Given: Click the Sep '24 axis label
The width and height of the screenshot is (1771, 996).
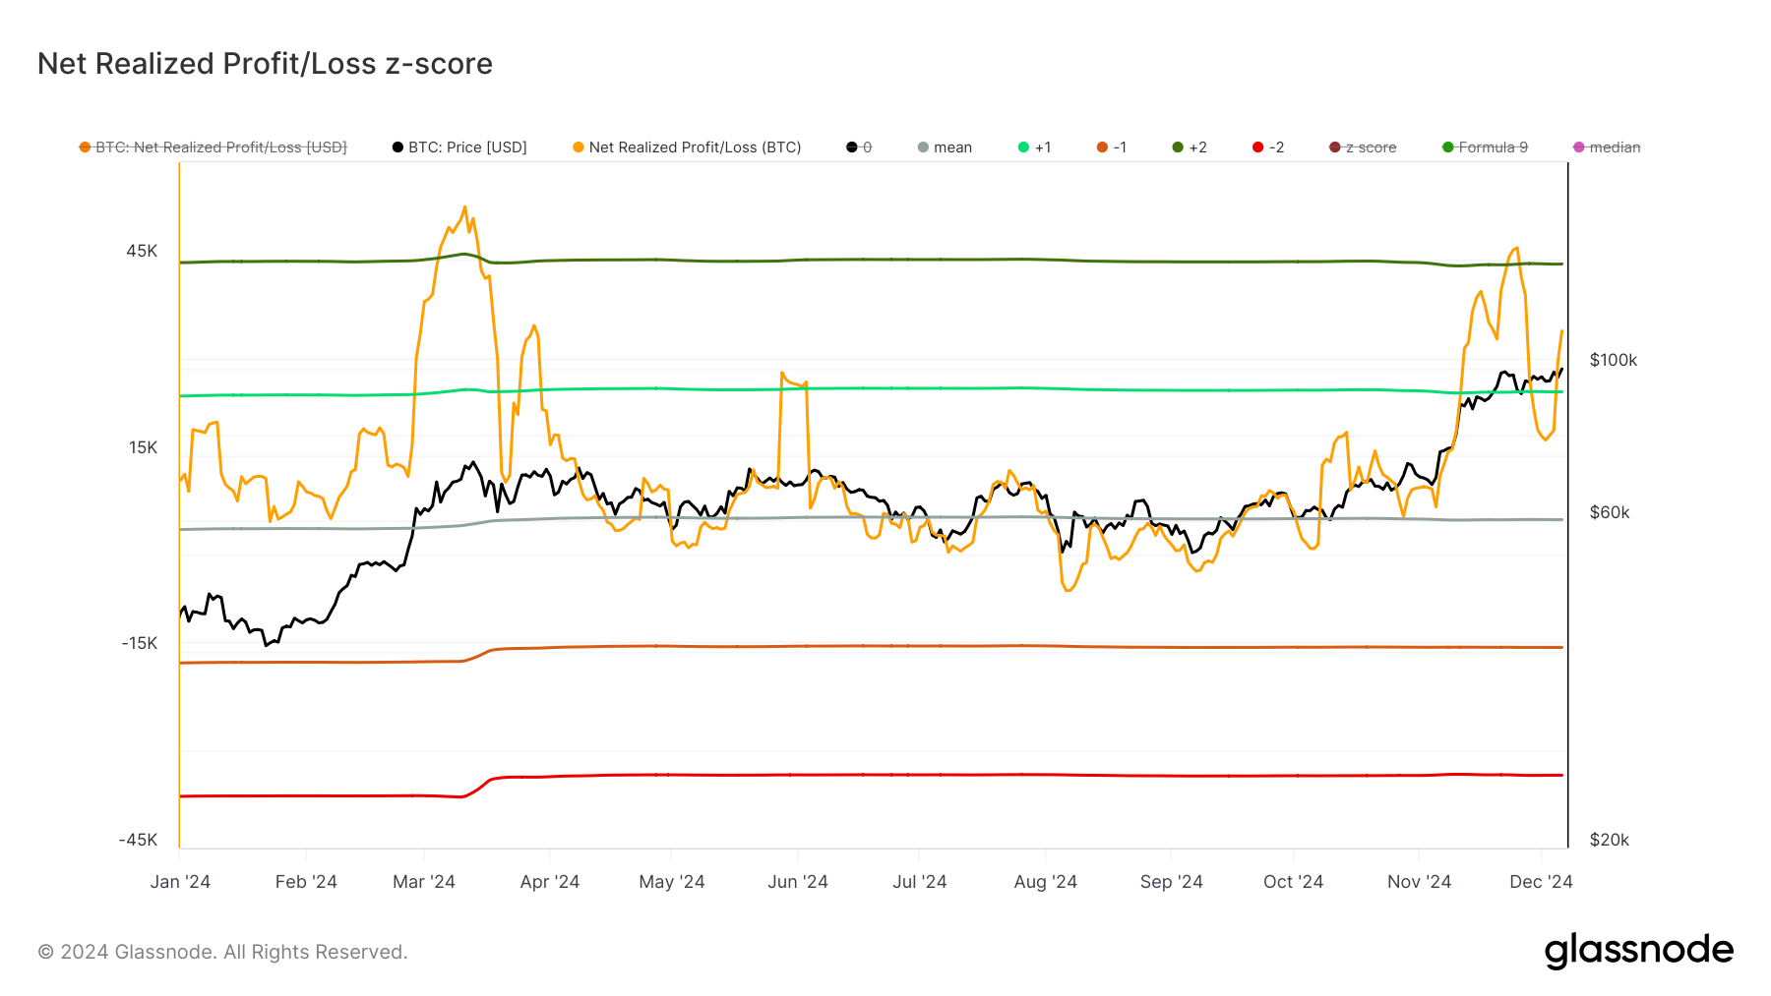Looking at the screenshot, I should 1172,882.
